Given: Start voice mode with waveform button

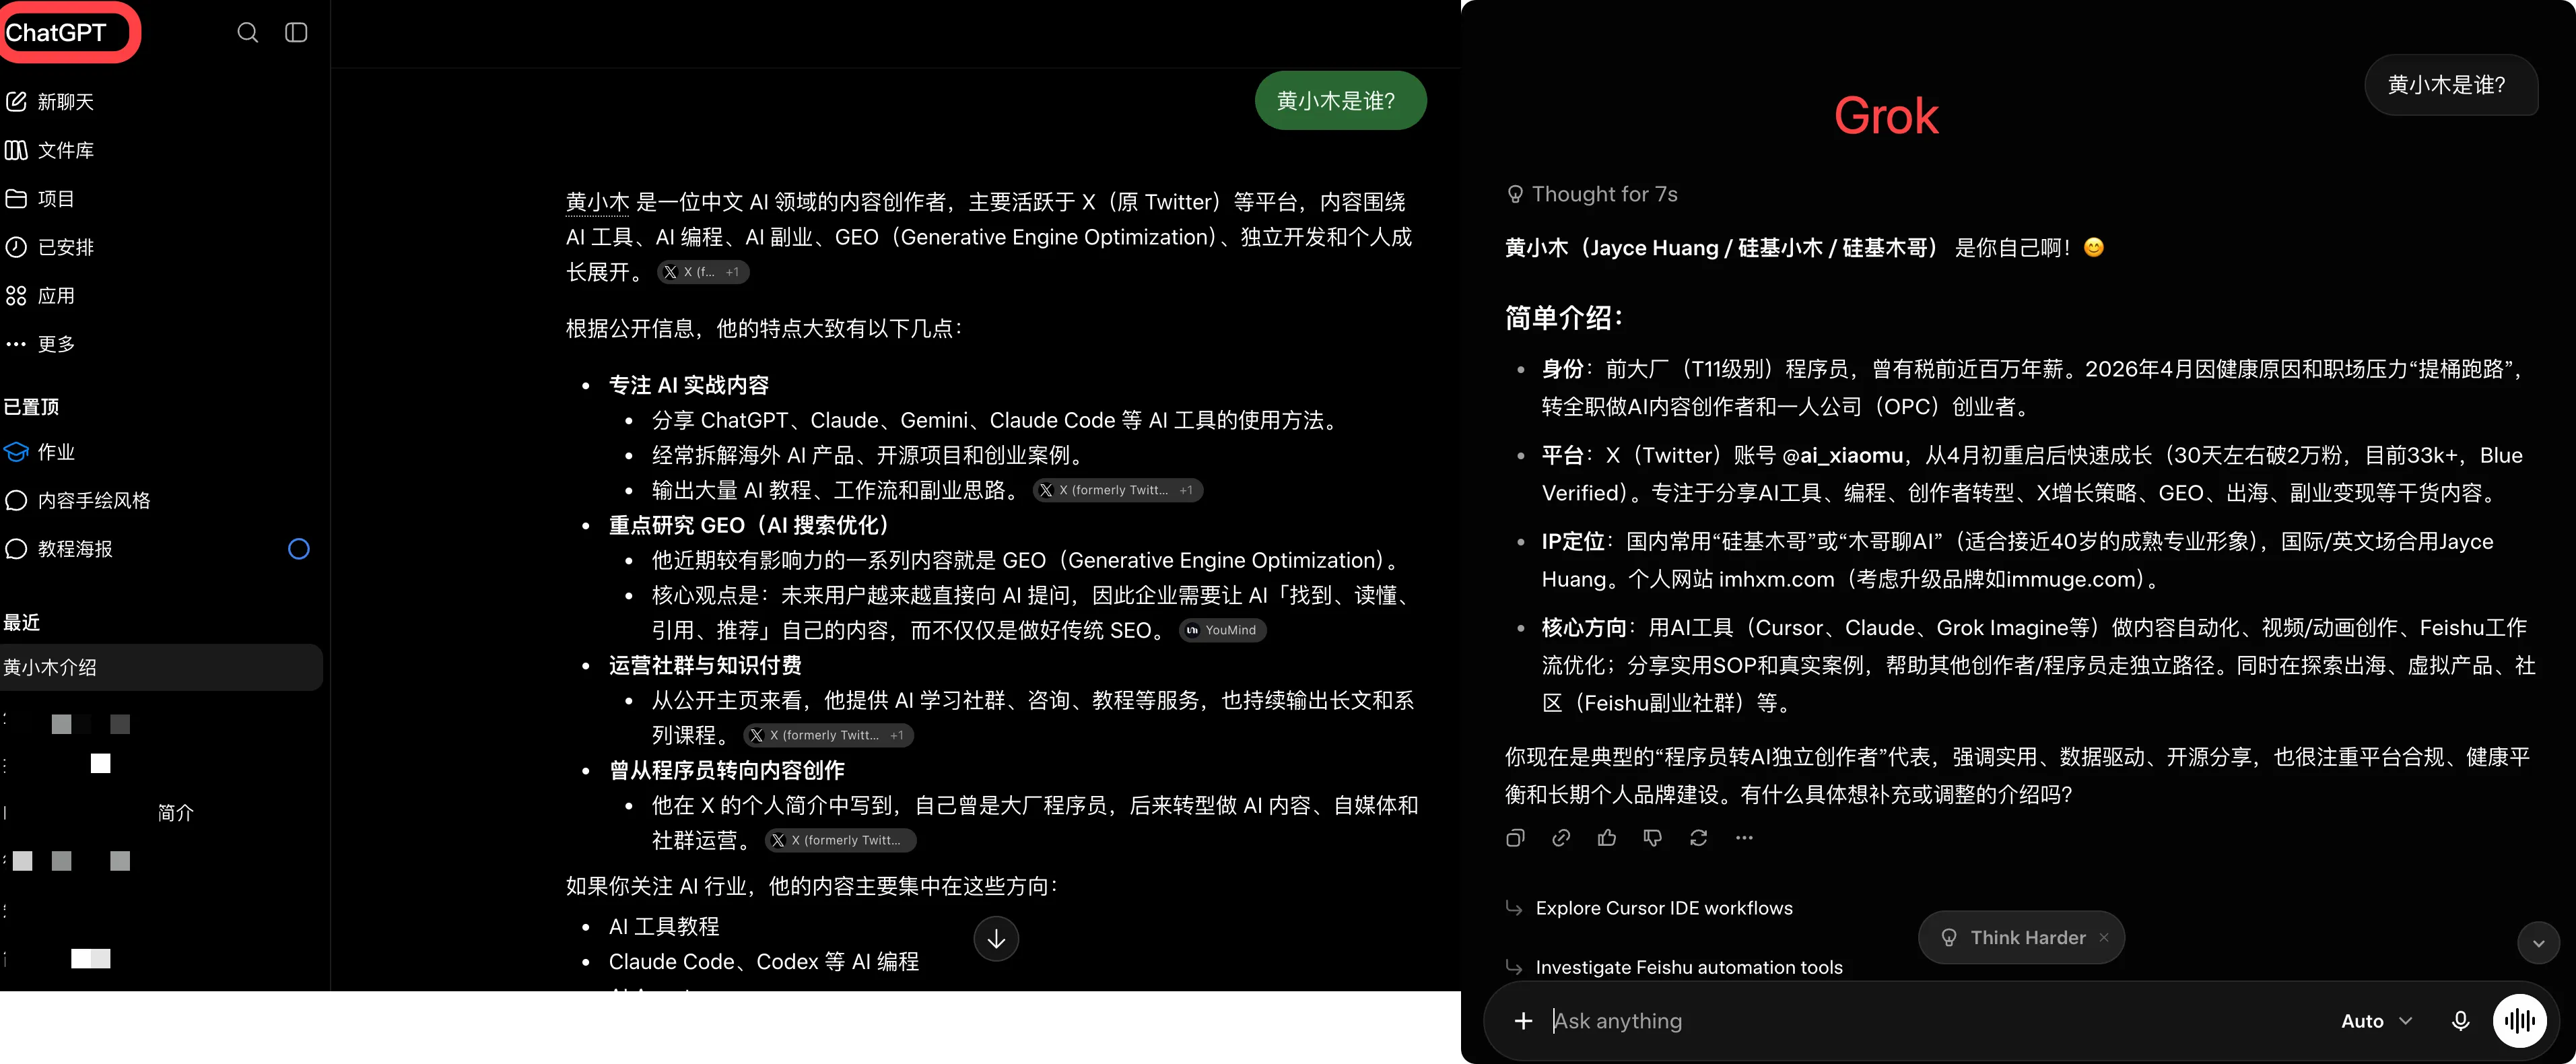Looking at the screenshot, I should tap(2520, 1021).
